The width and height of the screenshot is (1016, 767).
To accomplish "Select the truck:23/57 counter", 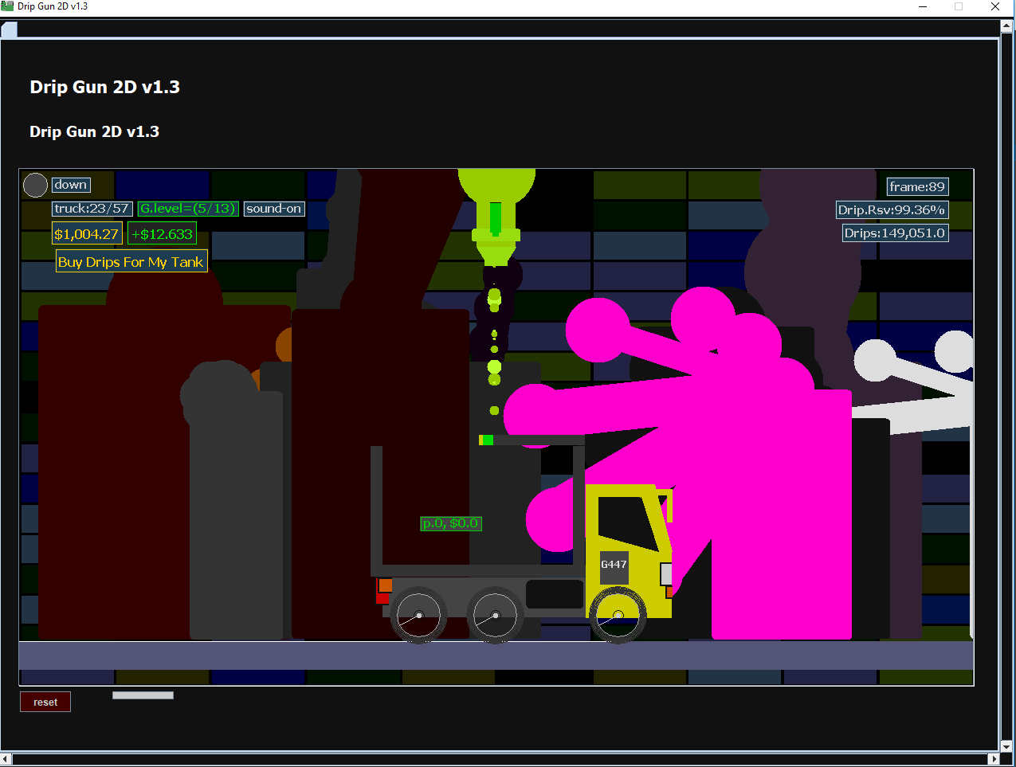I will coord(92,209).
